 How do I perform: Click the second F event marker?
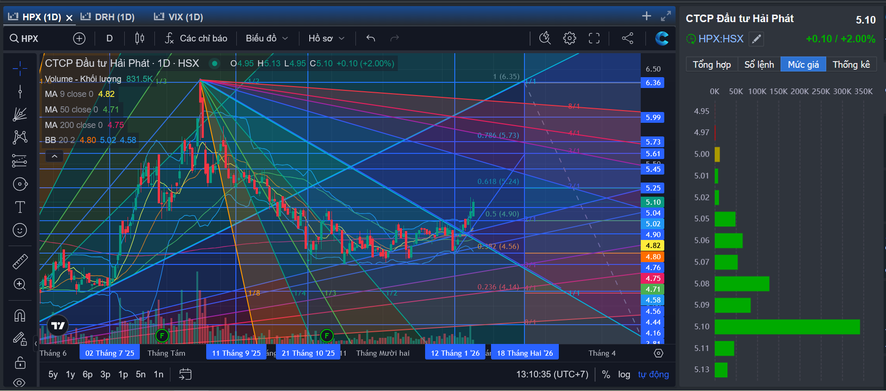pos(327,335)
